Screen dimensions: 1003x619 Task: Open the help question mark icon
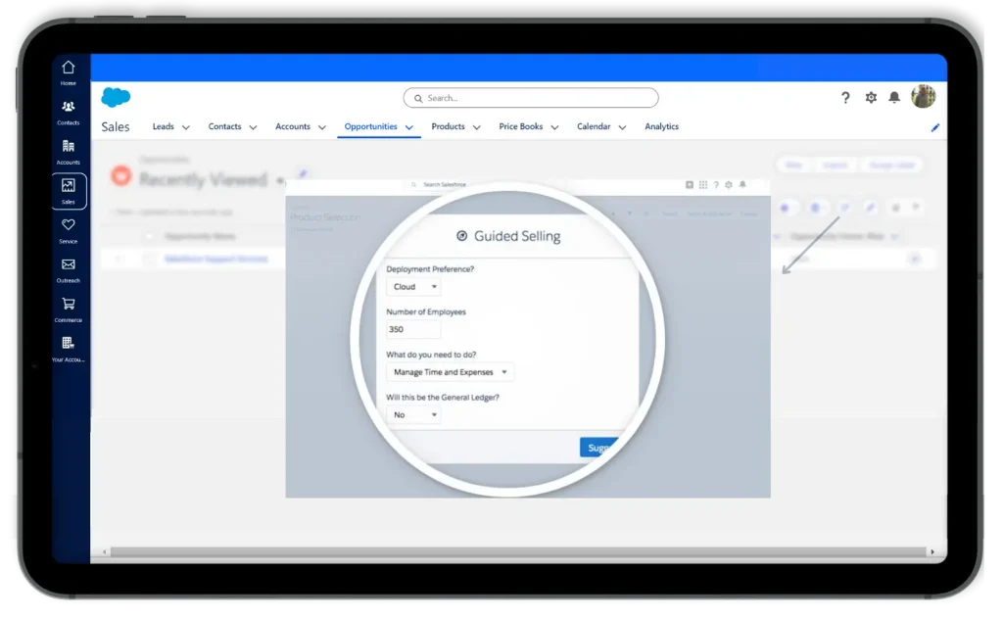(845, 97)
